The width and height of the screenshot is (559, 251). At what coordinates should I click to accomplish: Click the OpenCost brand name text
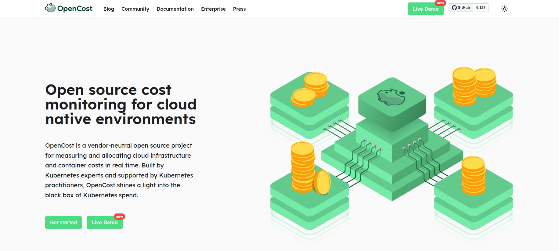coord(75,9)
